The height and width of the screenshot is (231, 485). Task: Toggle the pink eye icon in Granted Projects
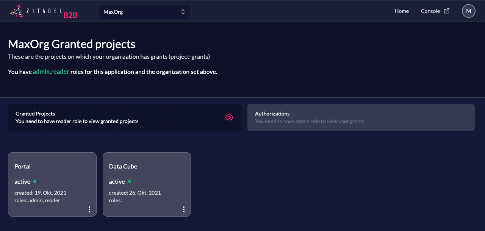229,117
